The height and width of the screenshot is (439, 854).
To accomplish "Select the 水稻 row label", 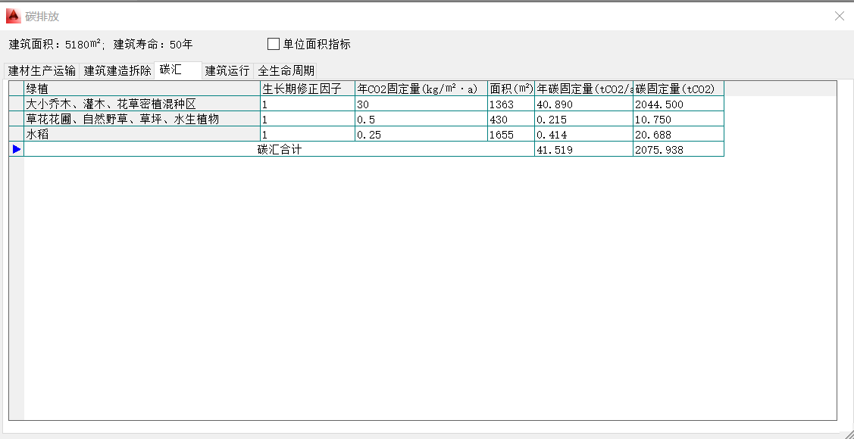I will tap(142, 135).
